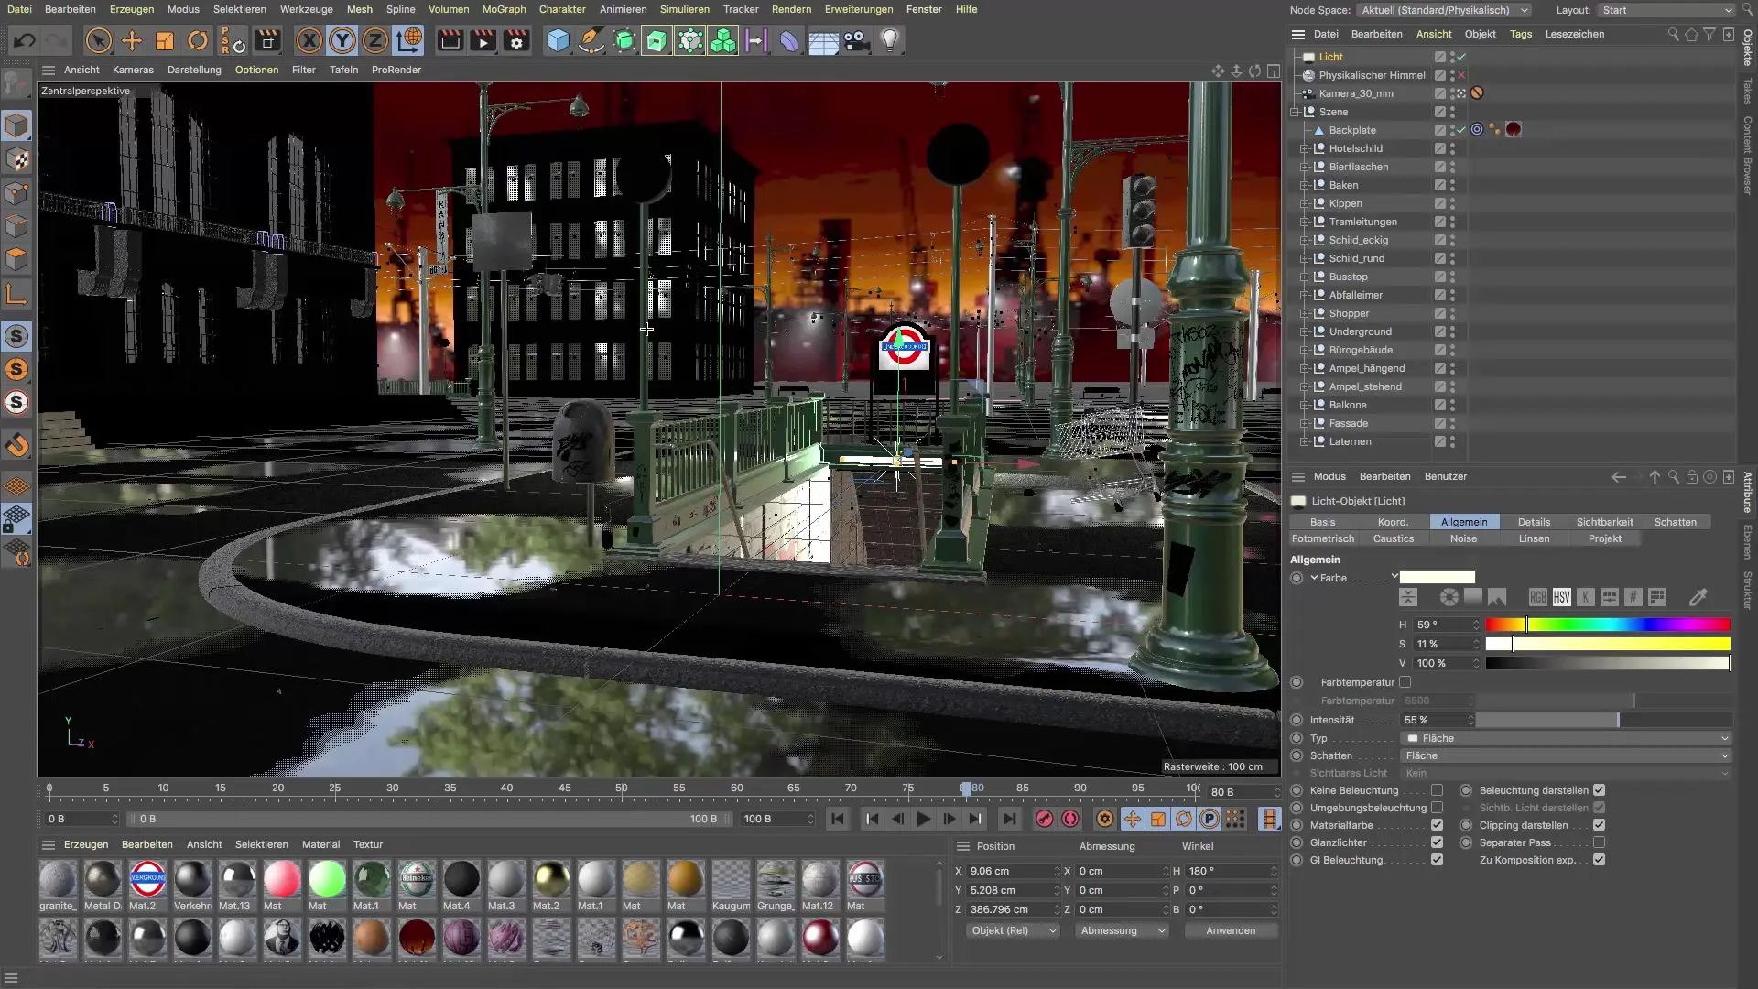Image resolution: width=1758 pixels, height=989 pixels.
Task: Expand the Hotelschild object
Action: 1305,148
